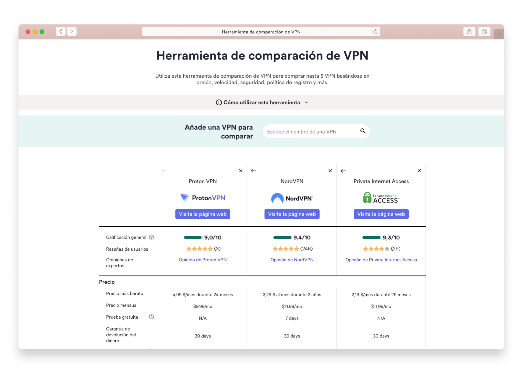
Task: Click Garantía de devolución del dinero label
Action: pos(121,335)
